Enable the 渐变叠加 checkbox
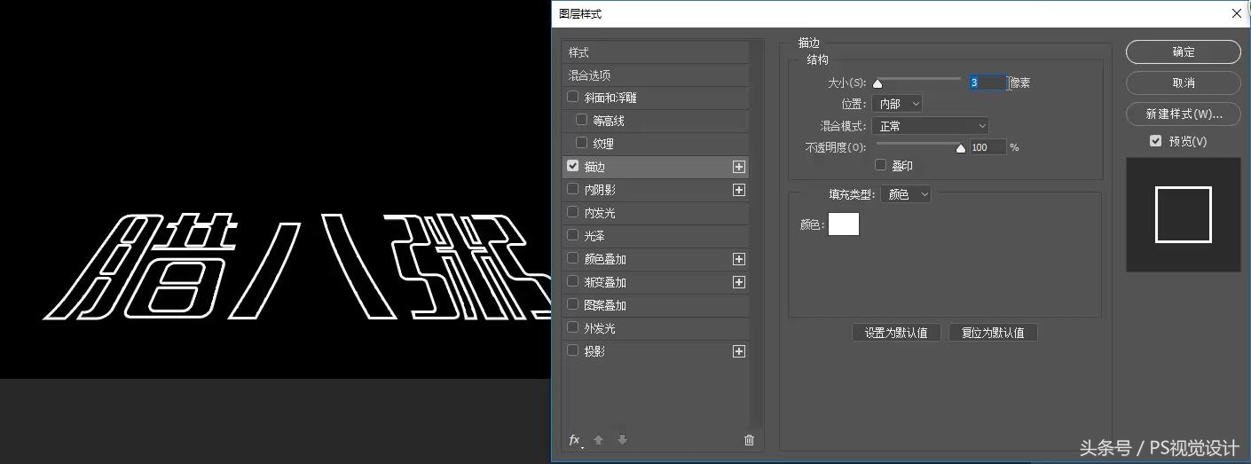 (572, 281)
